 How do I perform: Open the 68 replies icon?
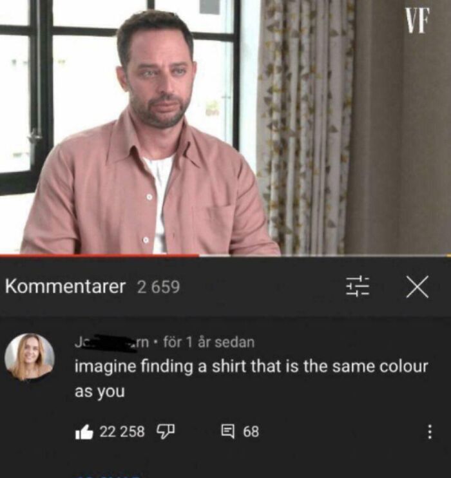[228, 432]
